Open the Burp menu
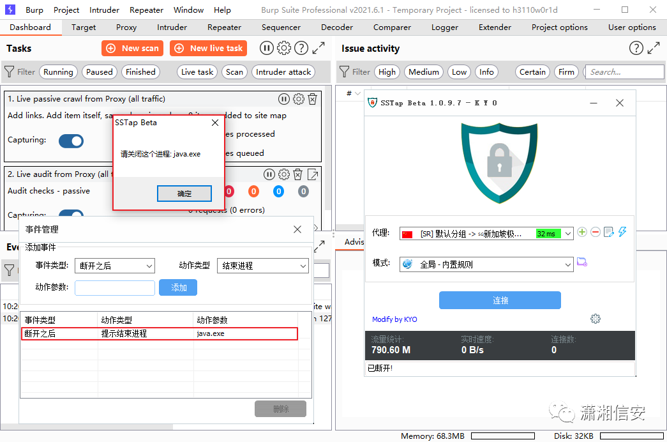Image resolution: width=667 pixels, height=442 pixels. coord(34,10)
